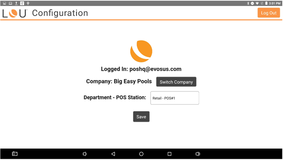Click the 3:01 PM clock
This screenshot has width=283, height=160.
275,3
